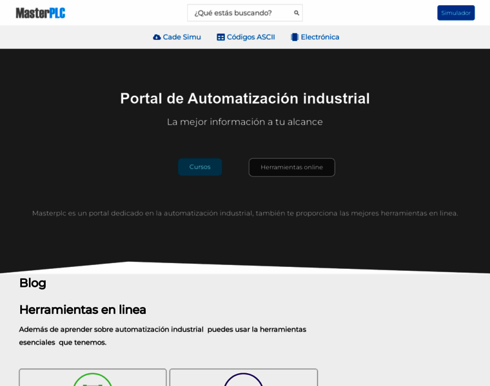Click the cloud download icon beside Cade Simu

tap(157, 37)
